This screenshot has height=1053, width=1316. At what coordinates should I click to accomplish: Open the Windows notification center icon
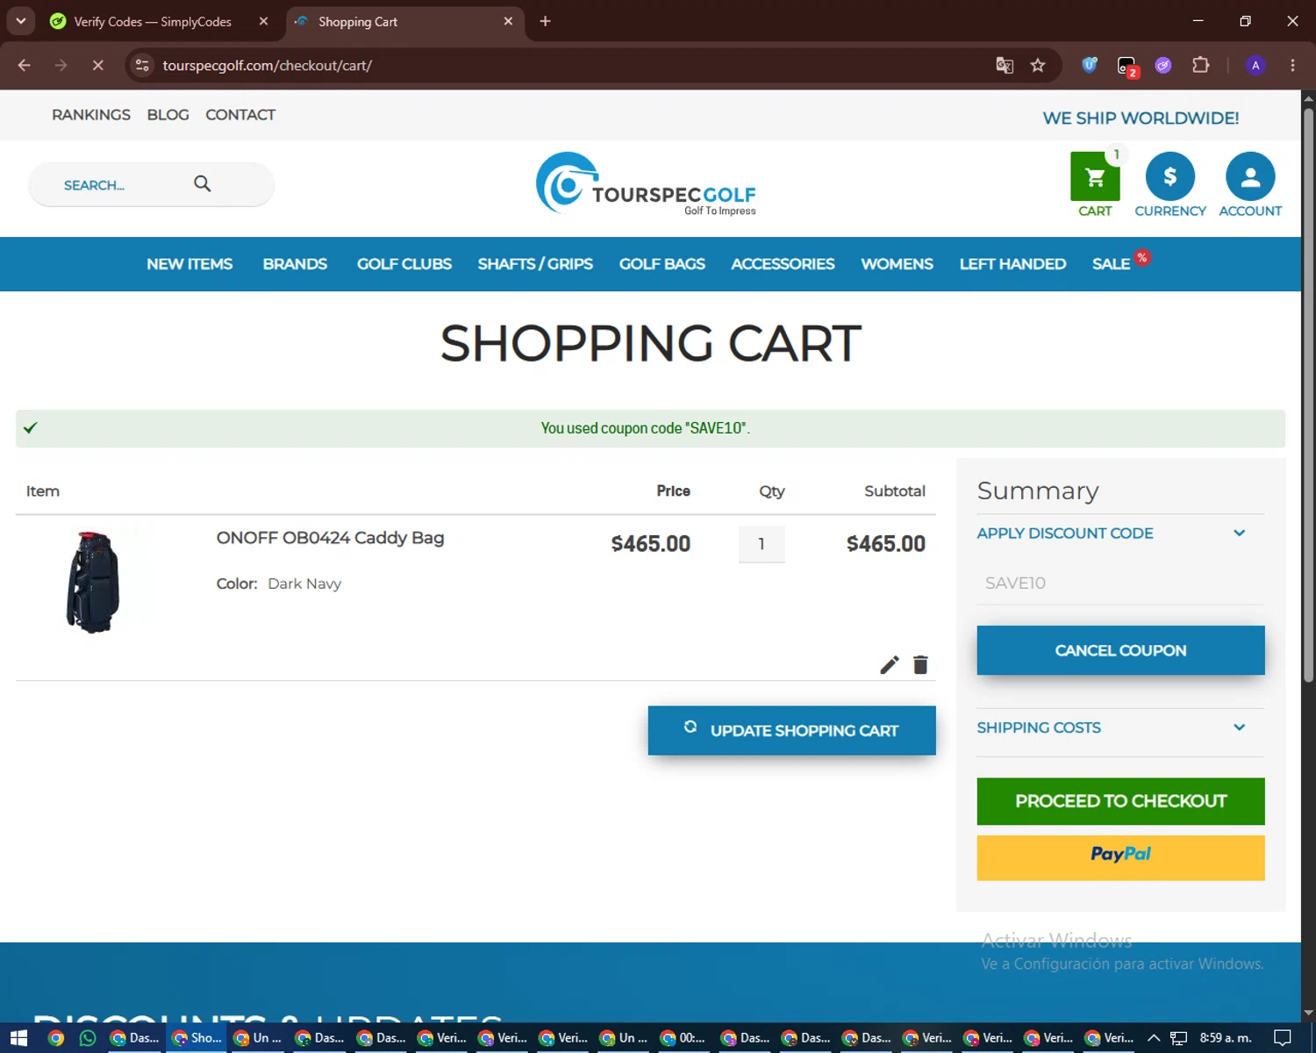pyautogui.click(x=1282, y=1038)
